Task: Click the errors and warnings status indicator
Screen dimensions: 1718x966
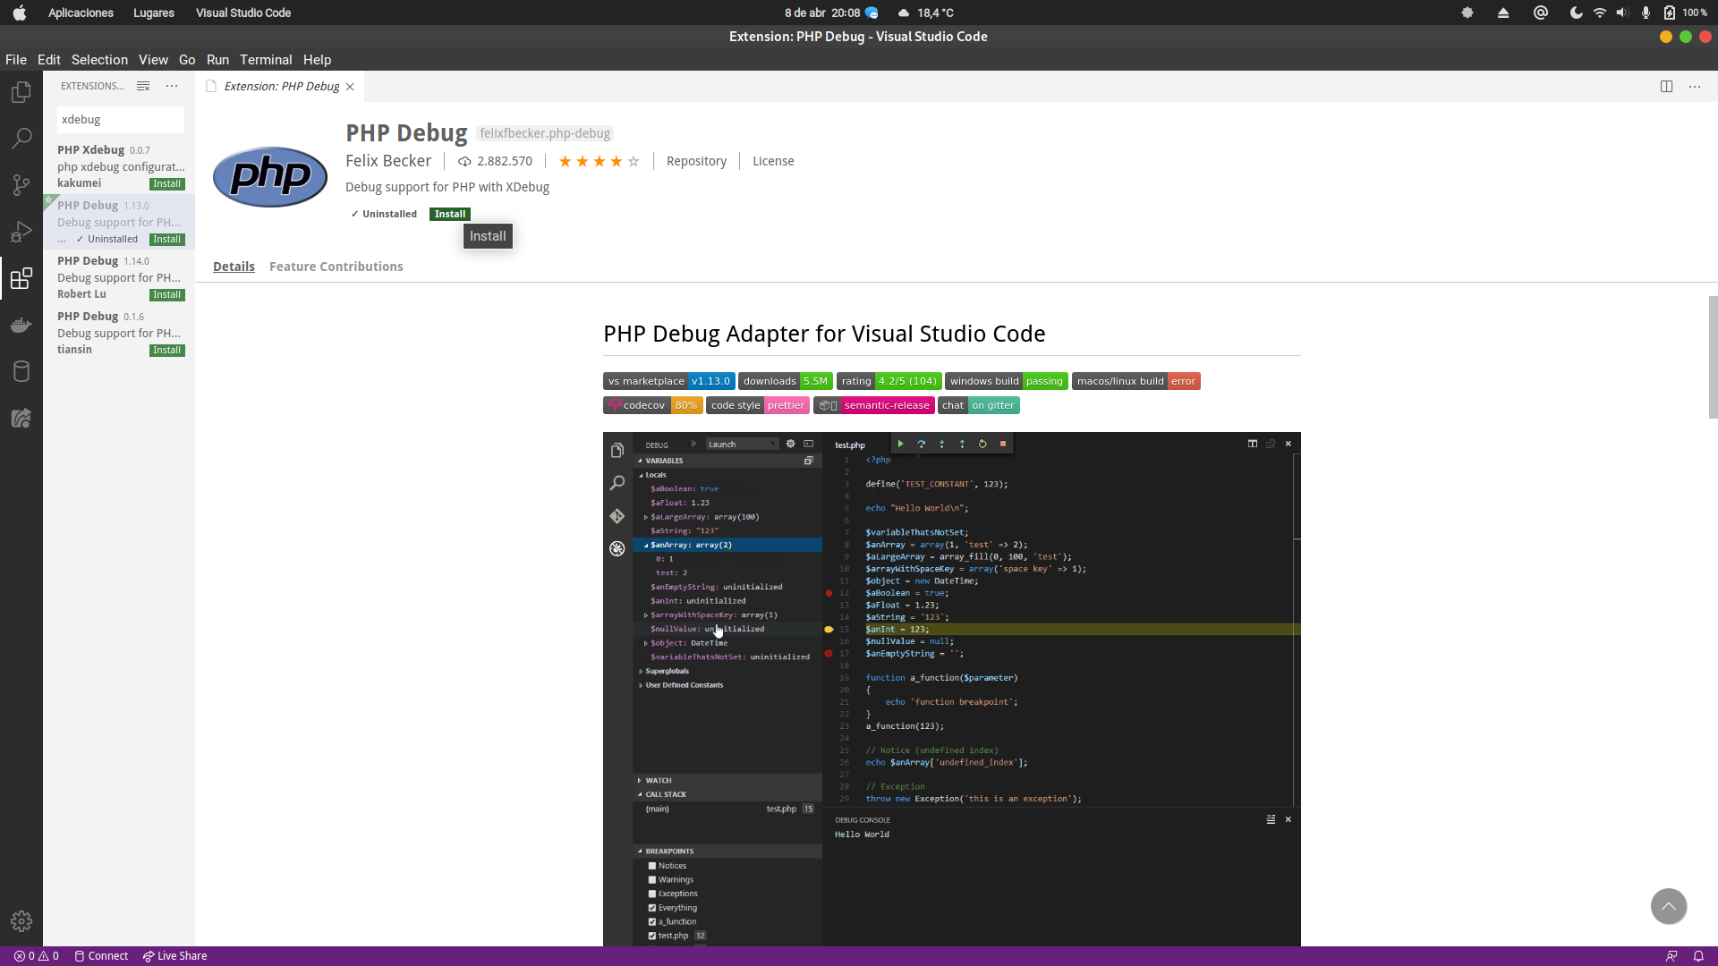Action: coord(37,956)
